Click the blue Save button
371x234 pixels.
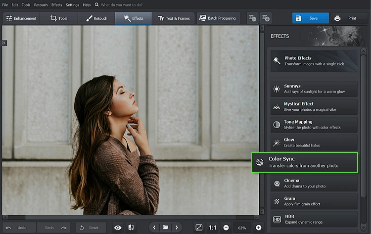point(311,18)
